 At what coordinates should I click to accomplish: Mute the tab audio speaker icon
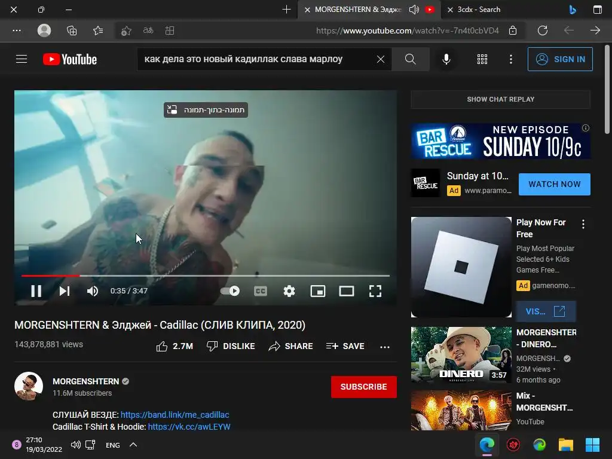click(414, 10)
